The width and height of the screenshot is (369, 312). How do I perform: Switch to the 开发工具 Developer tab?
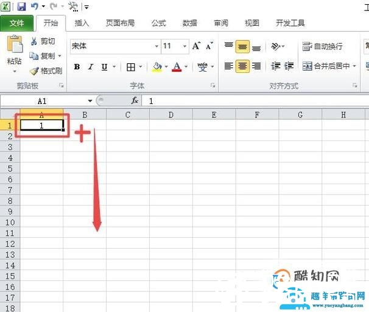pyautogui.click(x=290, y=23)
